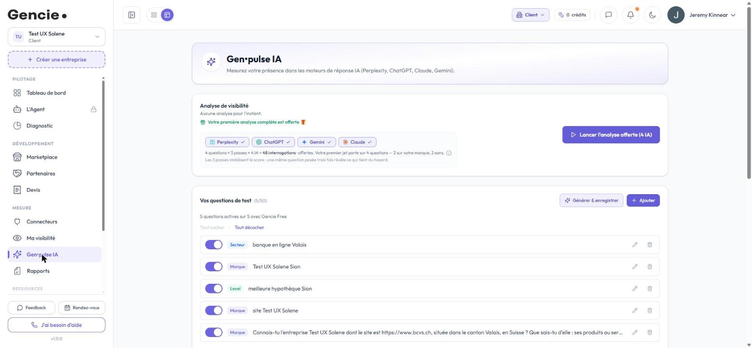The width and height of the screenshot is (752, 348).
Task: Click the 'Secteur' tag on first question
Action: 237,245
